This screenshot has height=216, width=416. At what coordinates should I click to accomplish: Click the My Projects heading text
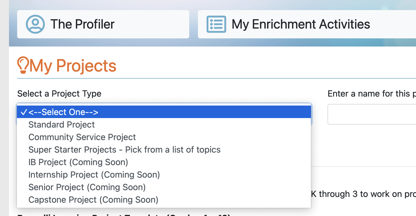73,66
